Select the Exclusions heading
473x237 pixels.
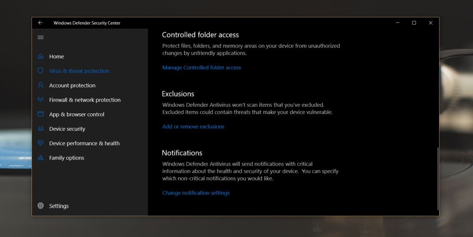click(x=178, y=94)
